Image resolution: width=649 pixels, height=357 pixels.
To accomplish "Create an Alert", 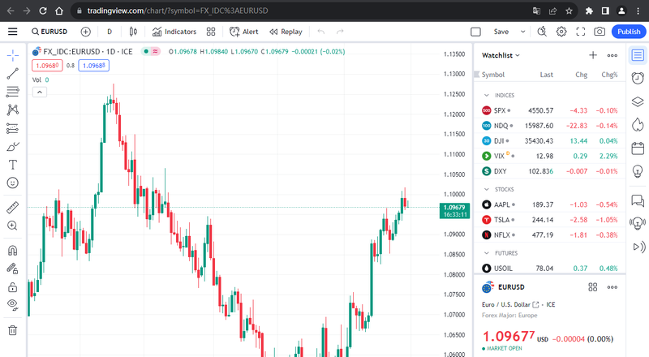I will [x=244, y=32].
